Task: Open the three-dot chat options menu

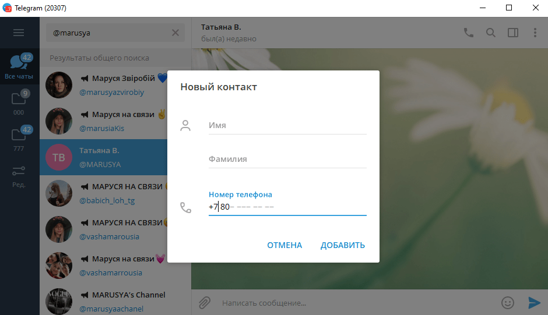Action: [x=535, y=33]
